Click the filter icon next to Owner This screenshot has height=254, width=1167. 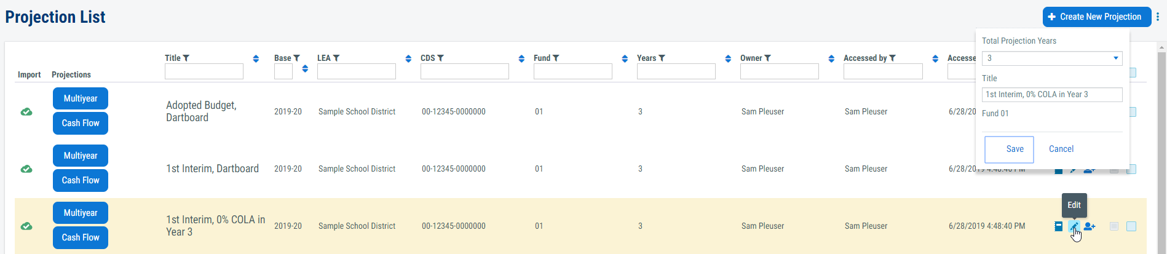click(x=768, y=58)
